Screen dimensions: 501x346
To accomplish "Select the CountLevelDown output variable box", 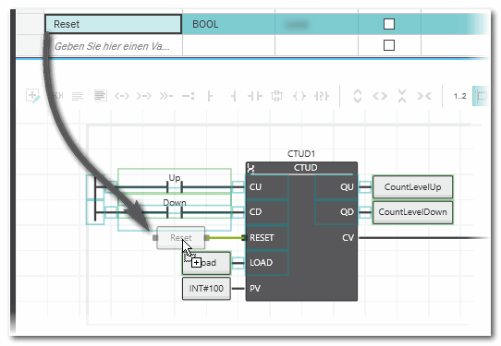I will point(412,211).
